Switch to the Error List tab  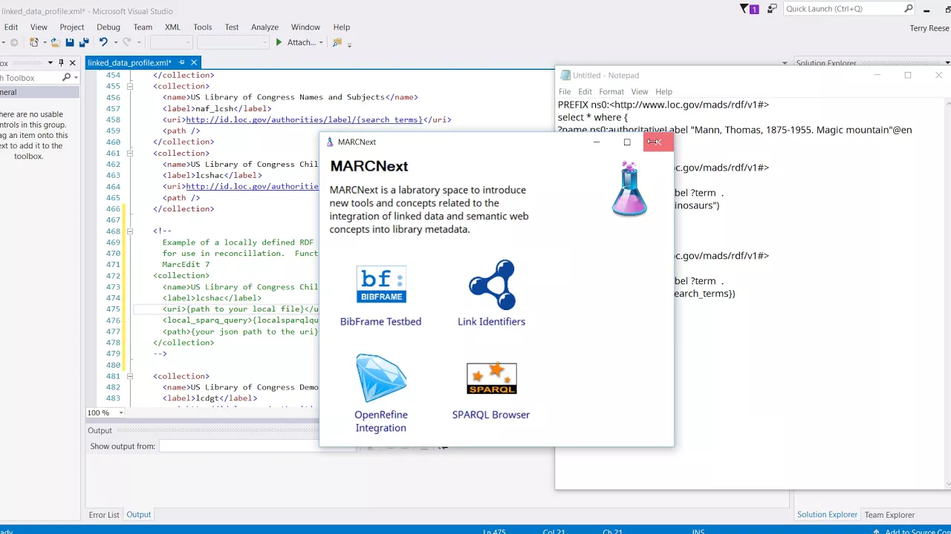click(x=104, y=515)
